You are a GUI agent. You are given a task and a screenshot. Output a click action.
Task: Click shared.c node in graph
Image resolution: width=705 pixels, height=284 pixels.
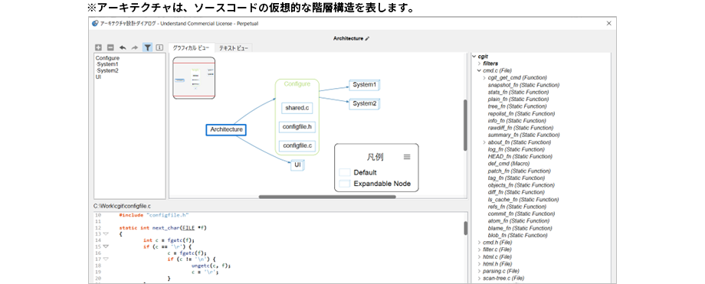pos(297,108)
